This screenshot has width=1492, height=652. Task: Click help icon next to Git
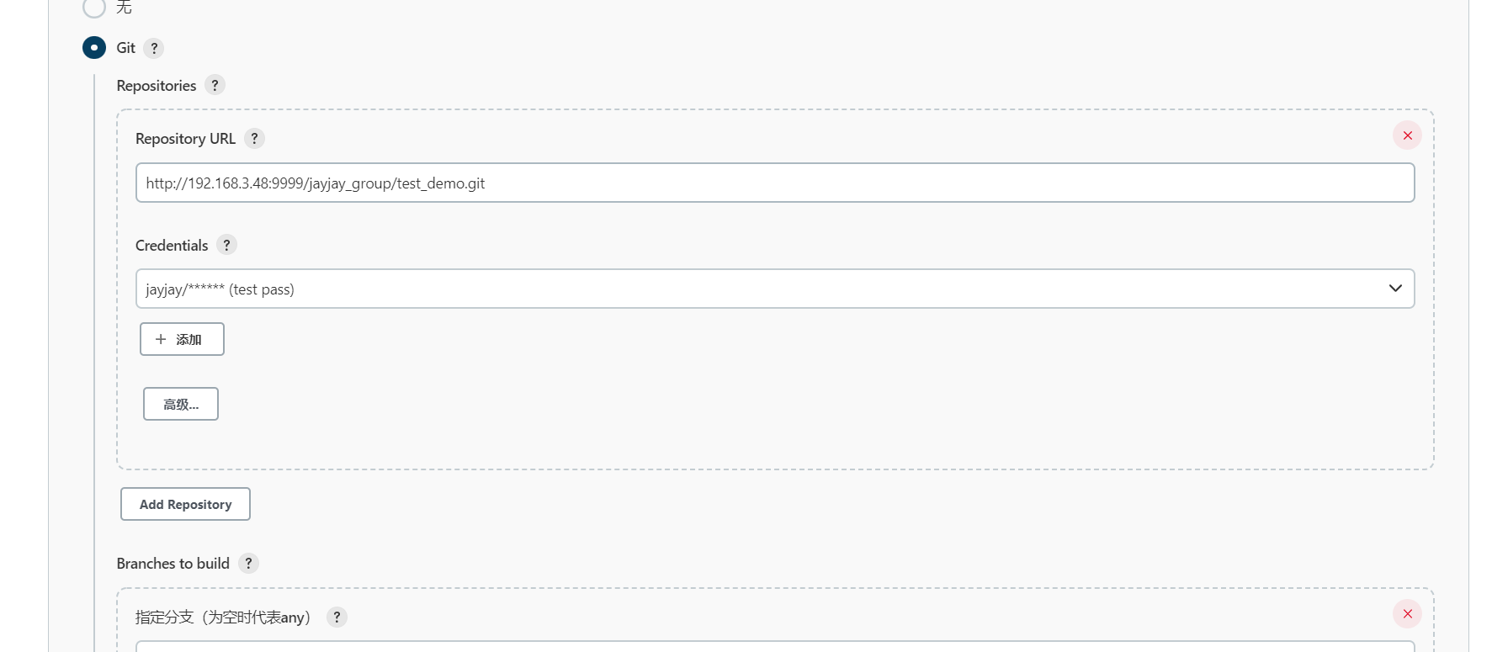[x=154, y=48]
